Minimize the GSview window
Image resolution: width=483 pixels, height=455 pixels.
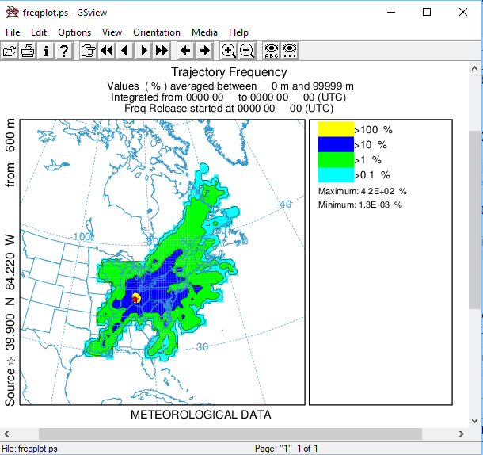point(391,12)
